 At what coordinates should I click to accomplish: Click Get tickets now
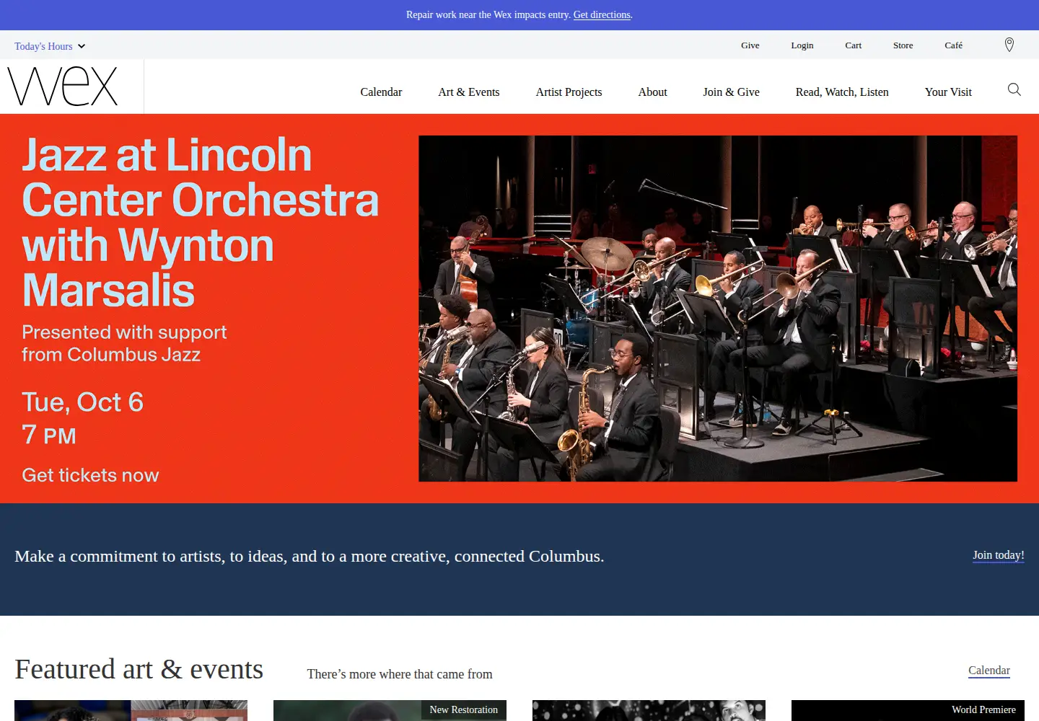[90, 475]
